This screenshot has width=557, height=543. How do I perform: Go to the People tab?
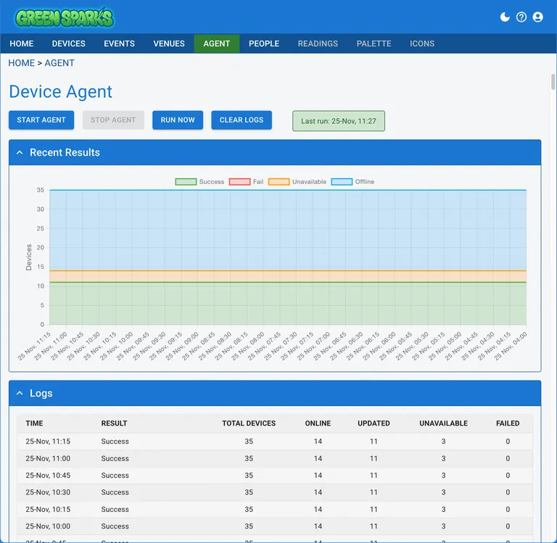(264, 43)
